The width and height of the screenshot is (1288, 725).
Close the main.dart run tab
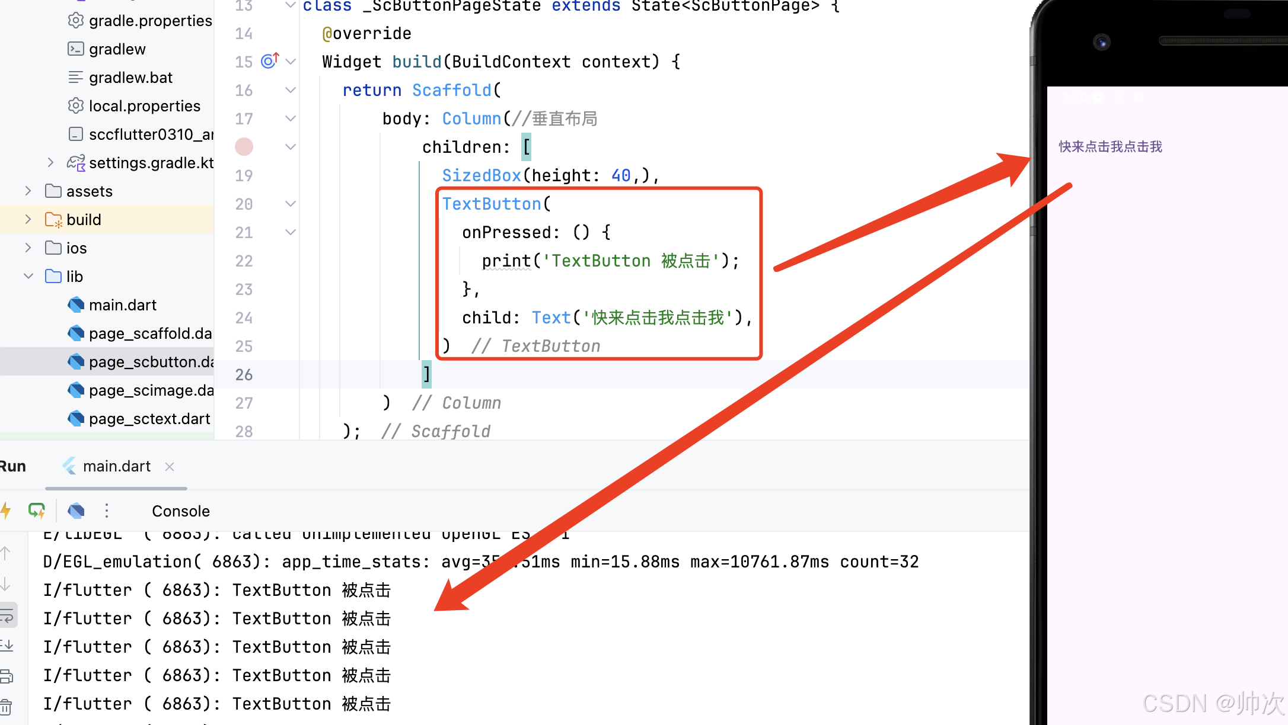pyautogui.click(x=170, y=467)
